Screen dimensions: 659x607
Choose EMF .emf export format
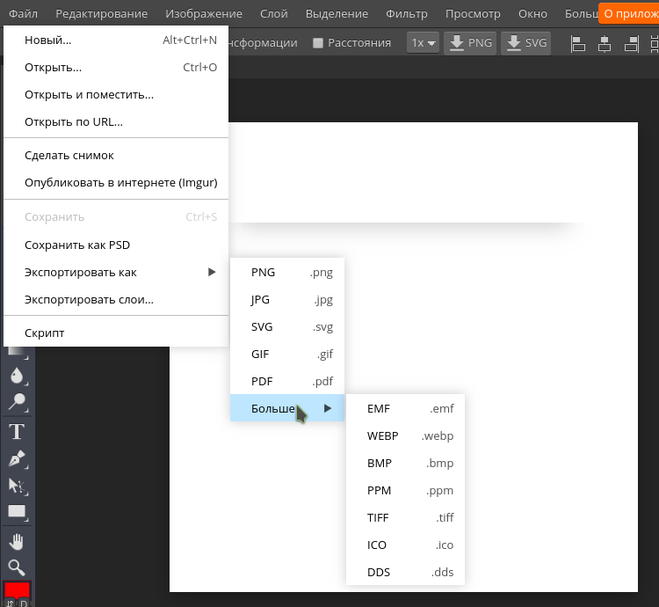[x=406, y=408]
